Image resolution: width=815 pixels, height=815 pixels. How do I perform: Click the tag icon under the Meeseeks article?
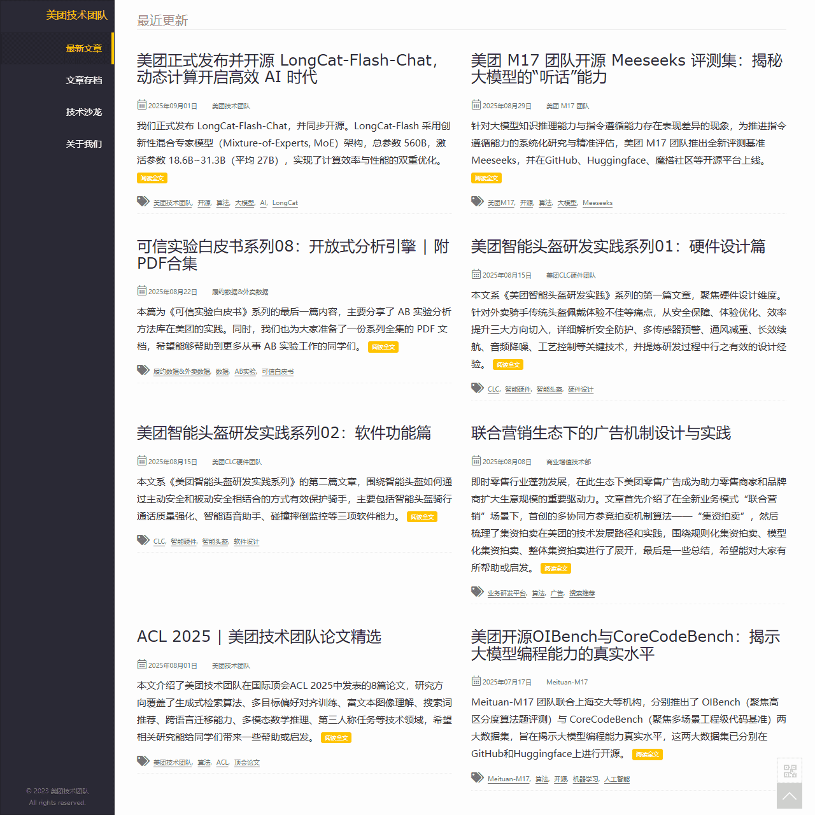click(x=476, y=201)
